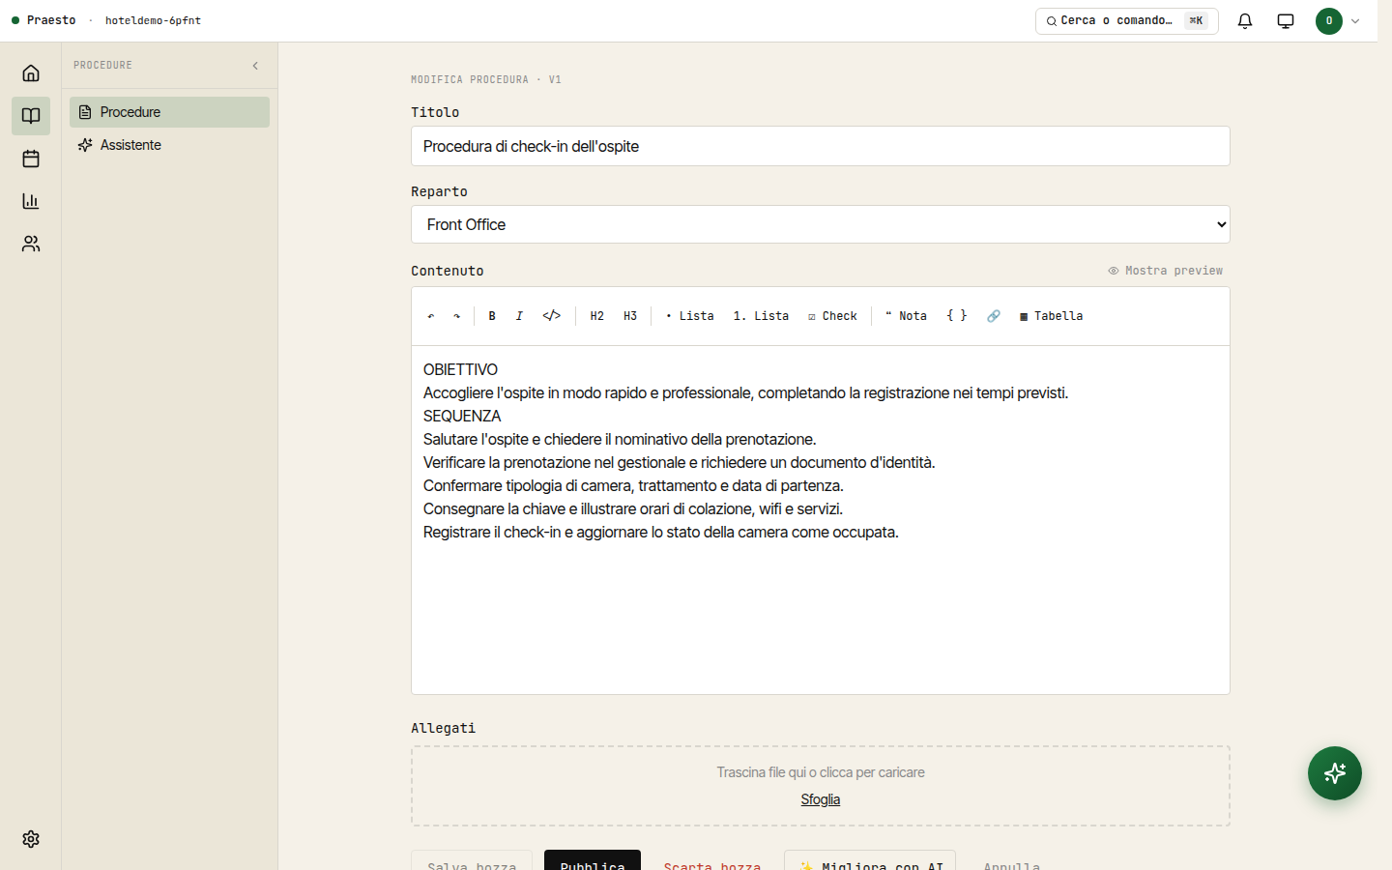Insert a Check checklist item
This screenshot has height=870, width=1392.
click(832, 316)
